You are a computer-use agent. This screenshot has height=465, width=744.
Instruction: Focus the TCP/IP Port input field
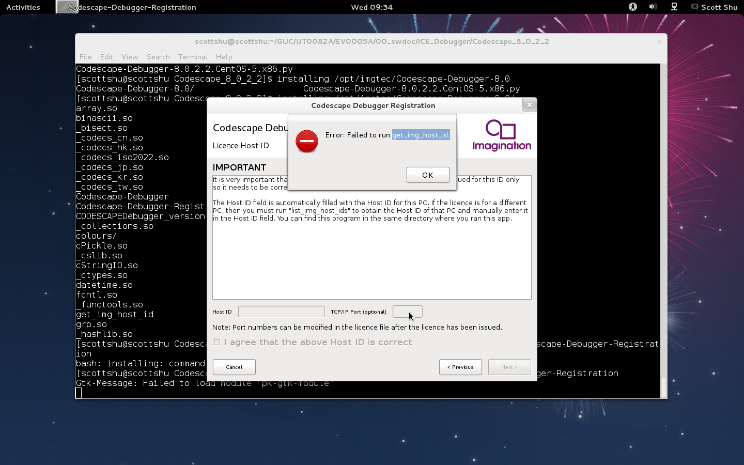pyautogui.click(x=408, y=312)
